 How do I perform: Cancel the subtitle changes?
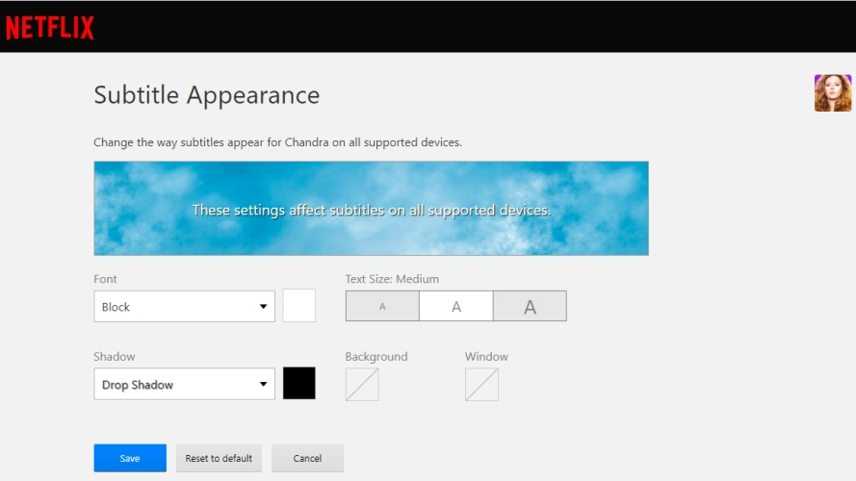click(307, 458)
